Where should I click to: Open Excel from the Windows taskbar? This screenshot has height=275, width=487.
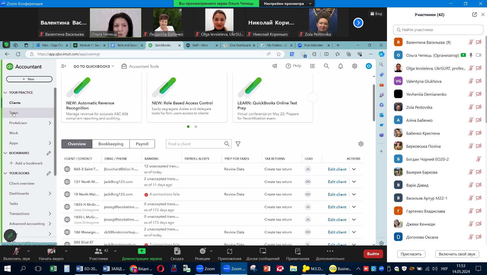53,269
